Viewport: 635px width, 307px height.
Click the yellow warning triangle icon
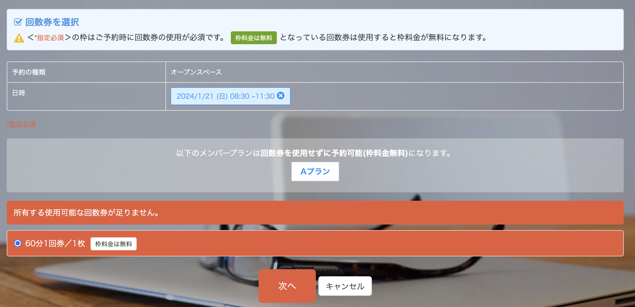coord(19,38)
